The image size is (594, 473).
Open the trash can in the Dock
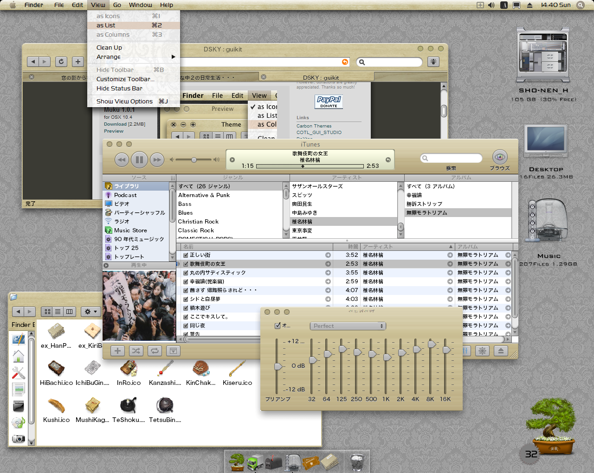tap(357, 462)
